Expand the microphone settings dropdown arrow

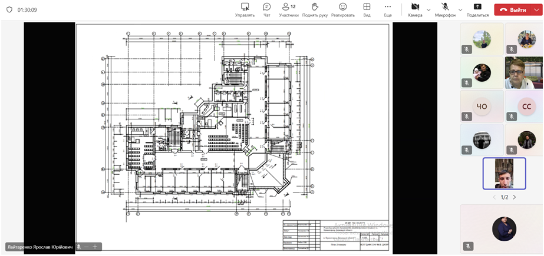(460, 10)
